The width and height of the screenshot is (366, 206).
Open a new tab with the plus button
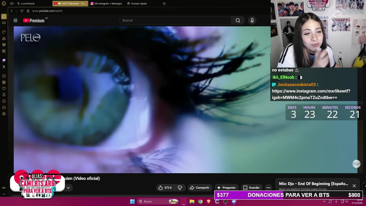click(x=164, y=3)
